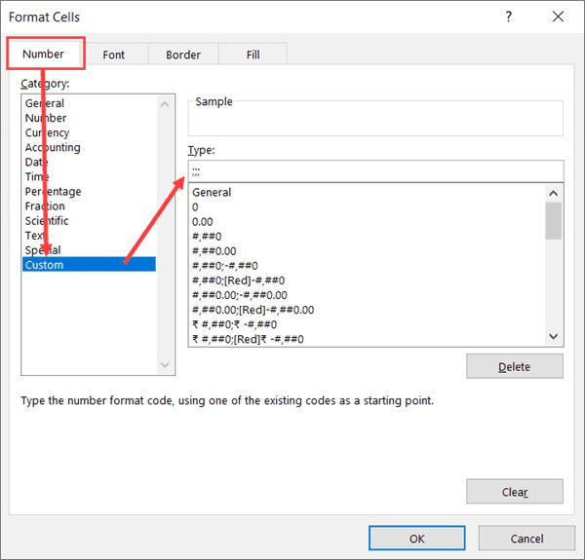The image size is (585, 560).
Task: Close the Format Cells dialog
Action: (x=557, y=17)
